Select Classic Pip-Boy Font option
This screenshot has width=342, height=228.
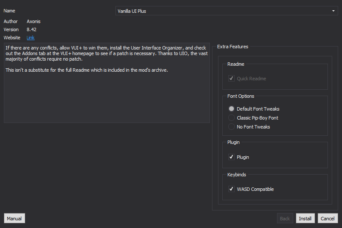click(231, 118)
